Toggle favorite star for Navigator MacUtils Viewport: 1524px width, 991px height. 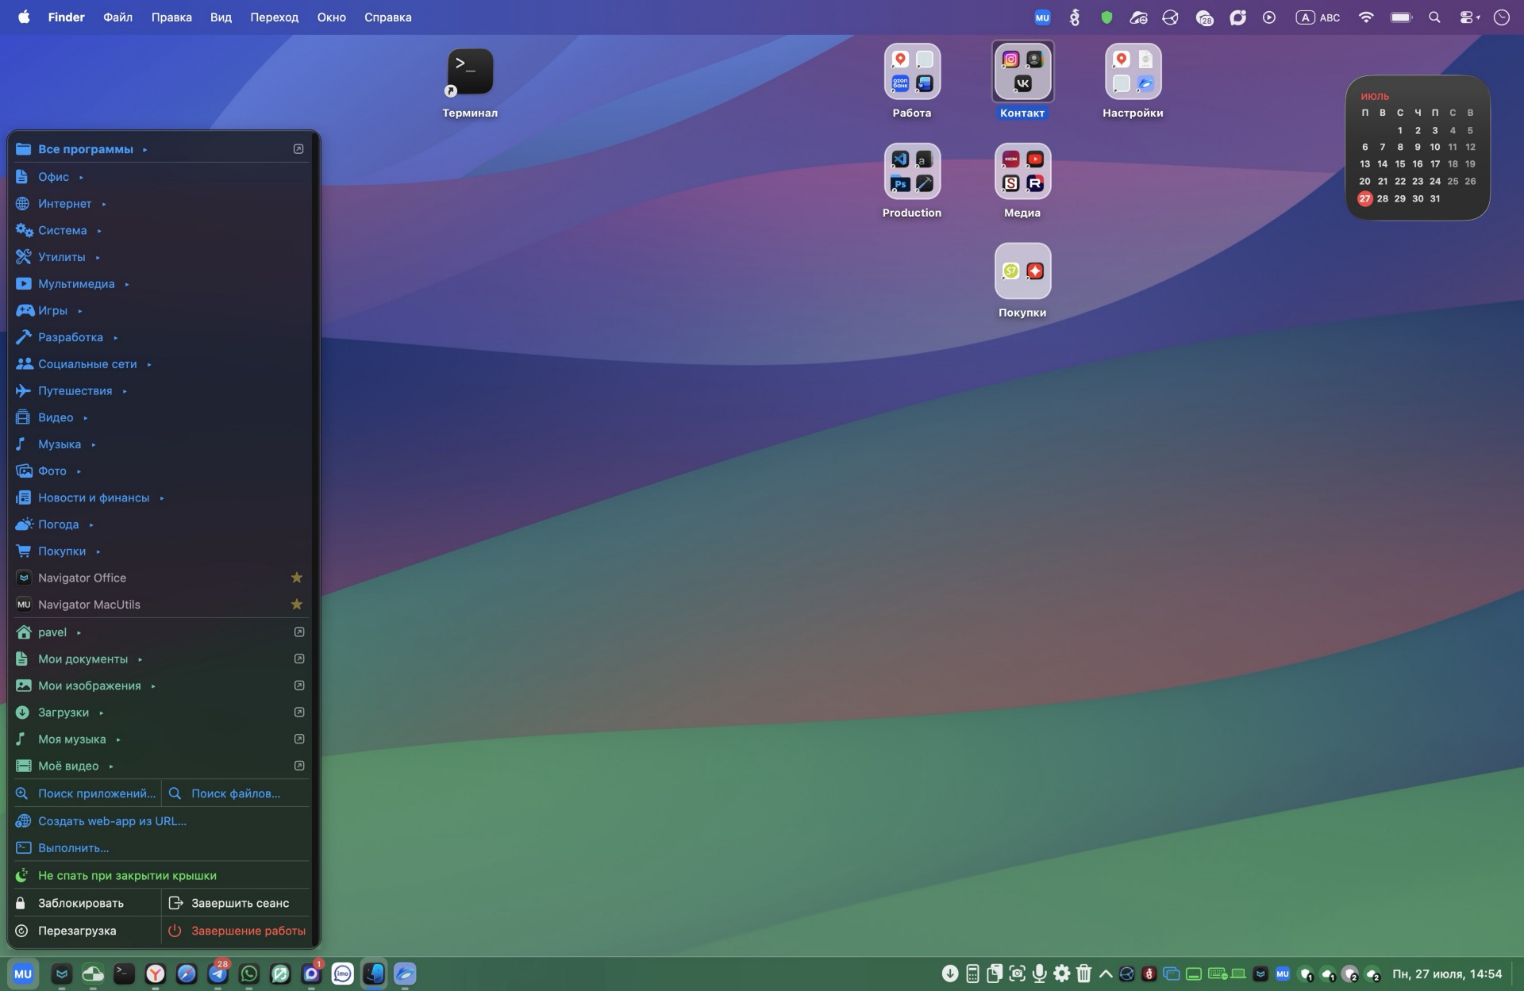click(297, 605)
